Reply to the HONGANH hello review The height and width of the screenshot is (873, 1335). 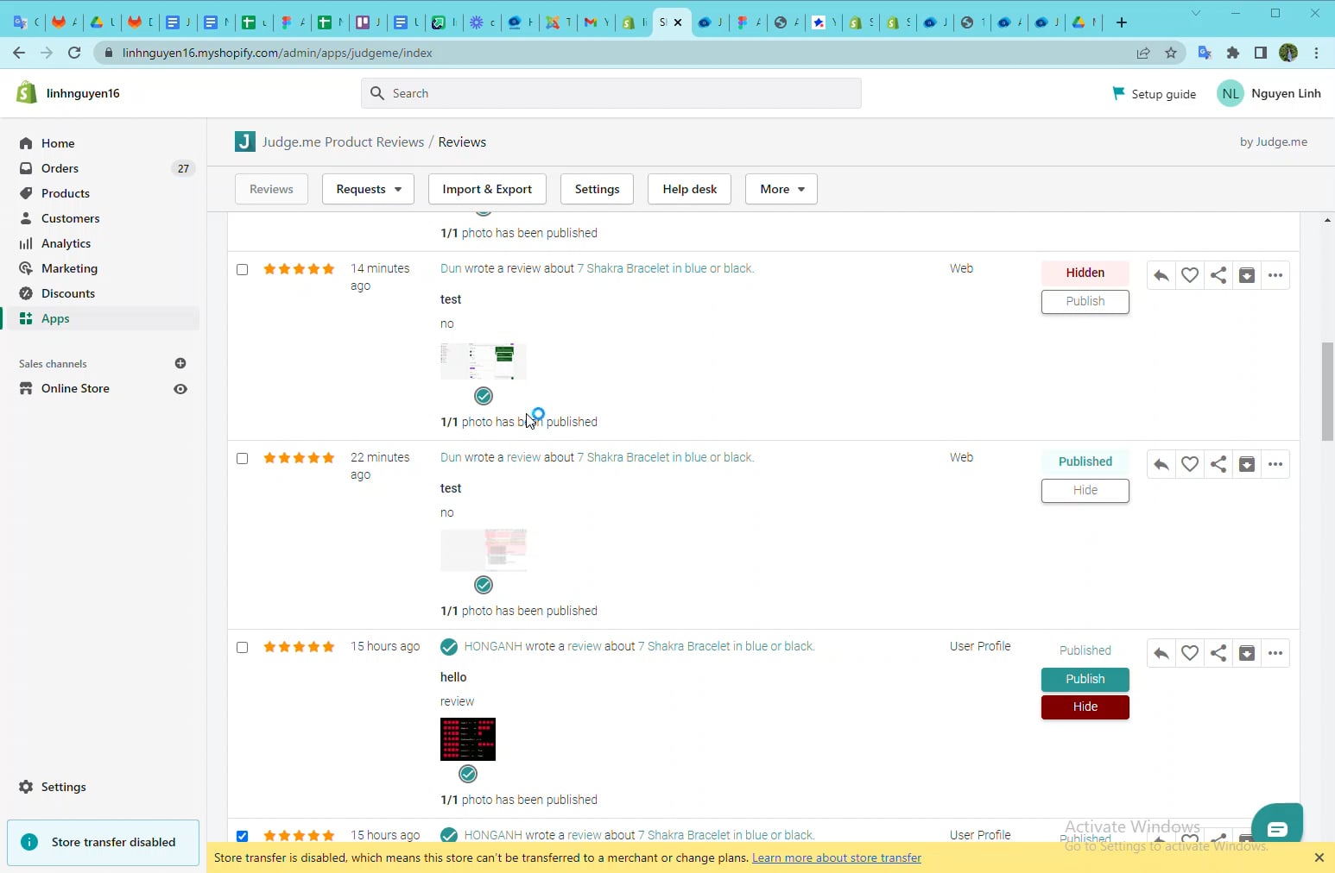(x=1161, y=654)
